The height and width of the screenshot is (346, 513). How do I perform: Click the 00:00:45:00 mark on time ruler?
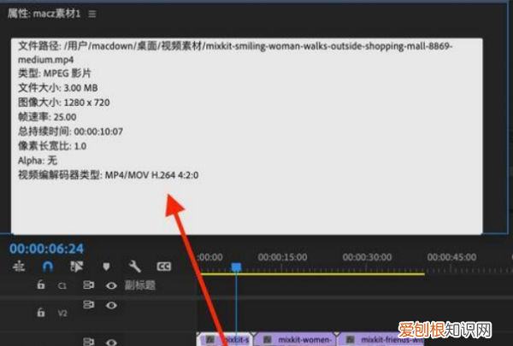451,257
